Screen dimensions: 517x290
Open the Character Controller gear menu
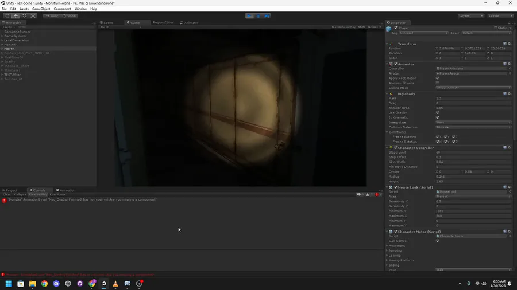510,148
